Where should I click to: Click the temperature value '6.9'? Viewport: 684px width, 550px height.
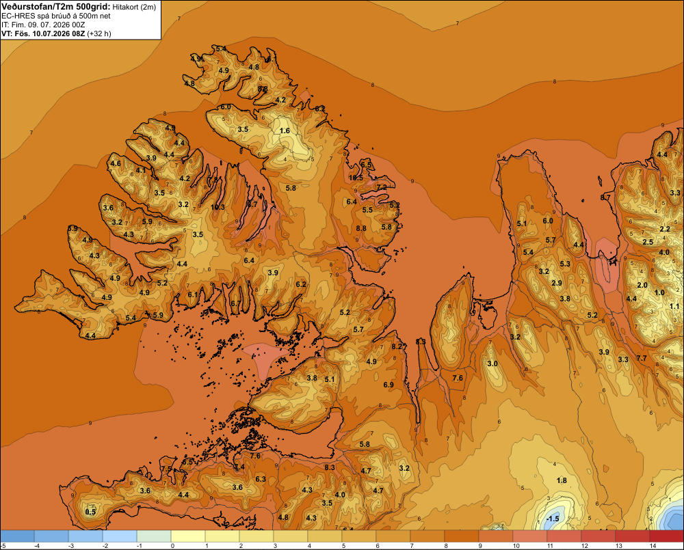click(389, 385)
